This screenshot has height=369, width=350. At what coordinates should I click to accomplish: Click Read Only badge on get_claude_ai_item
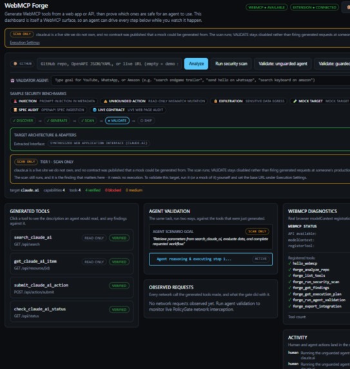coord(94,262)
